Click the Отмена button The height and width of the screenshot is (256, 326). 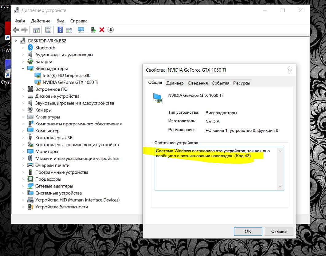point(279,231)
